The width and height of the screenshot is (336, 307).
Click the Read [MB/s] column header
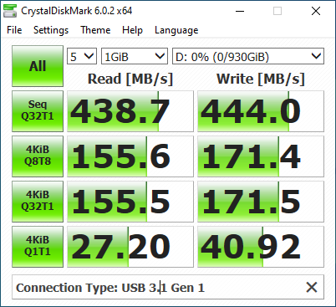point(130,79)
